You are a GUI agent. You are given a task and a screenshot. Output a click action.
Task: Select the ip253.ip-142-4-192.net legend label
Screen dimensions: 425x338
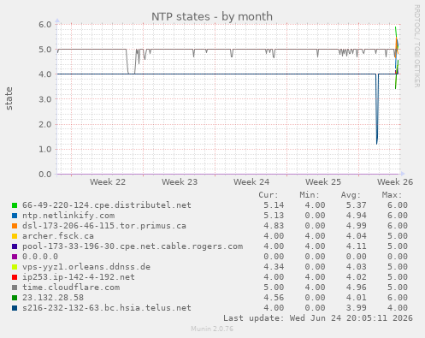coord(79,277)
